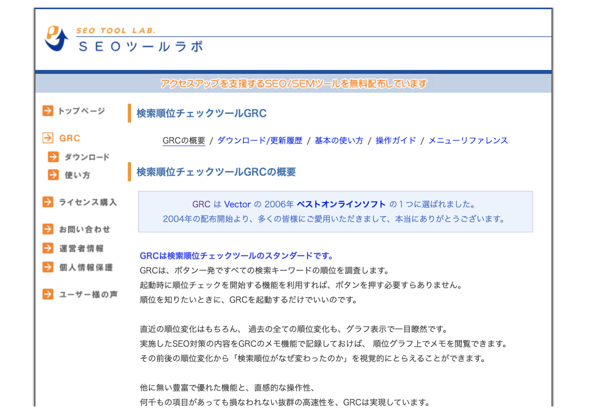Select GRC in the sidebar menu
This screenshot has width=595, height=409.
[x=69, y=138]
